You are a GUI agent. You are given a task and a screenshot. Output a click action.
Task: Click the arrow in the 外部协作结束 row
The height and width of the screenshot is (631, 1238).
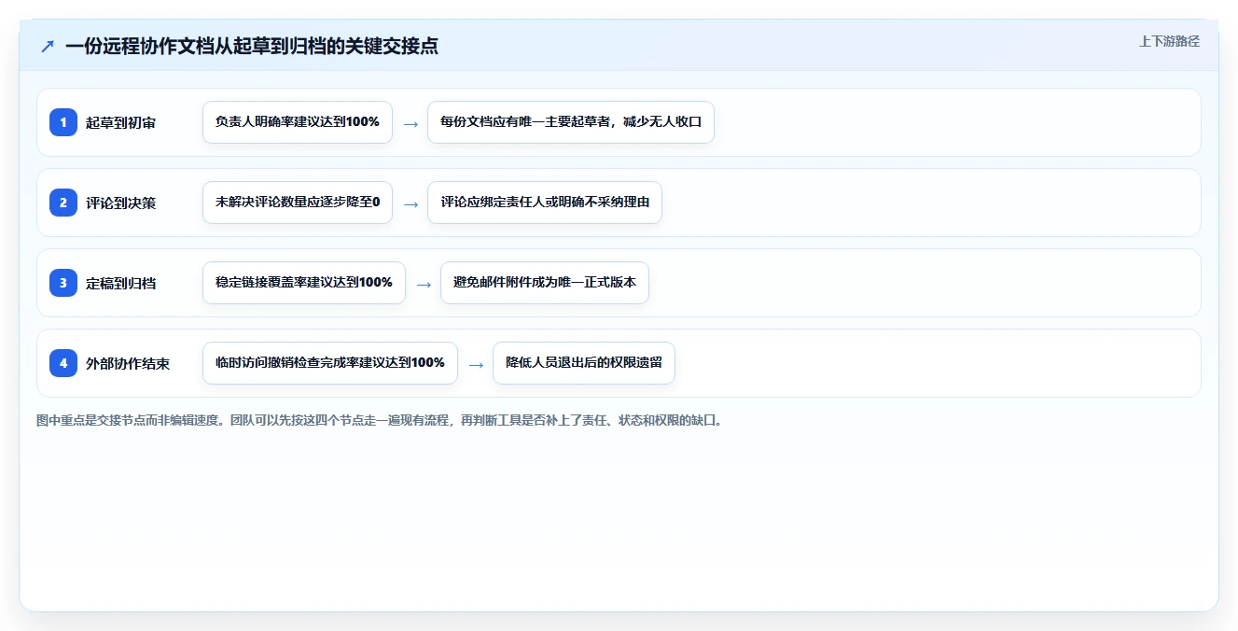click(476, 364)
